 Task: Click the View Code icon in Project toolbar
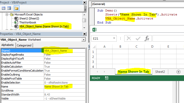pos(3,8)
